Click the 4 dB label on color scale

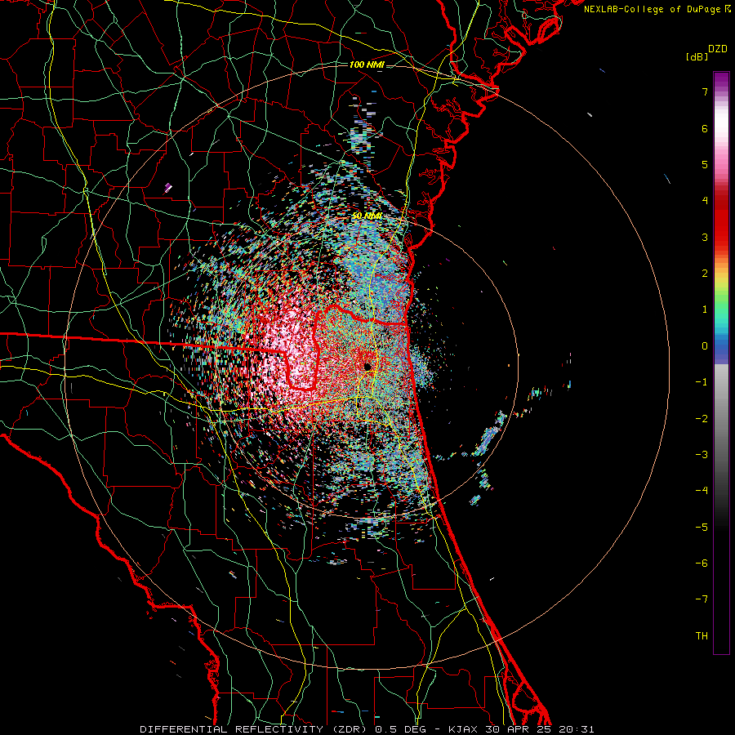click(x=705, y=201)
